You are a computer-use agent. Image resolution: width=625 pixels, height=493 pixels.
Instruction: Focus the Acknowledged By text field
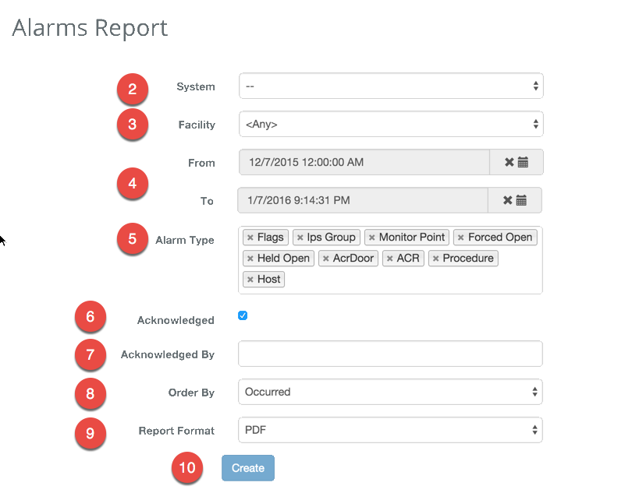pyautogui.click(x=390, y=354)
